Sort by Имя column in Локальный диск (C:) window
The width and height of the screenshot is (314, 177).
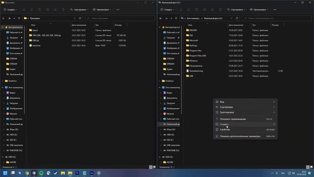190,25
